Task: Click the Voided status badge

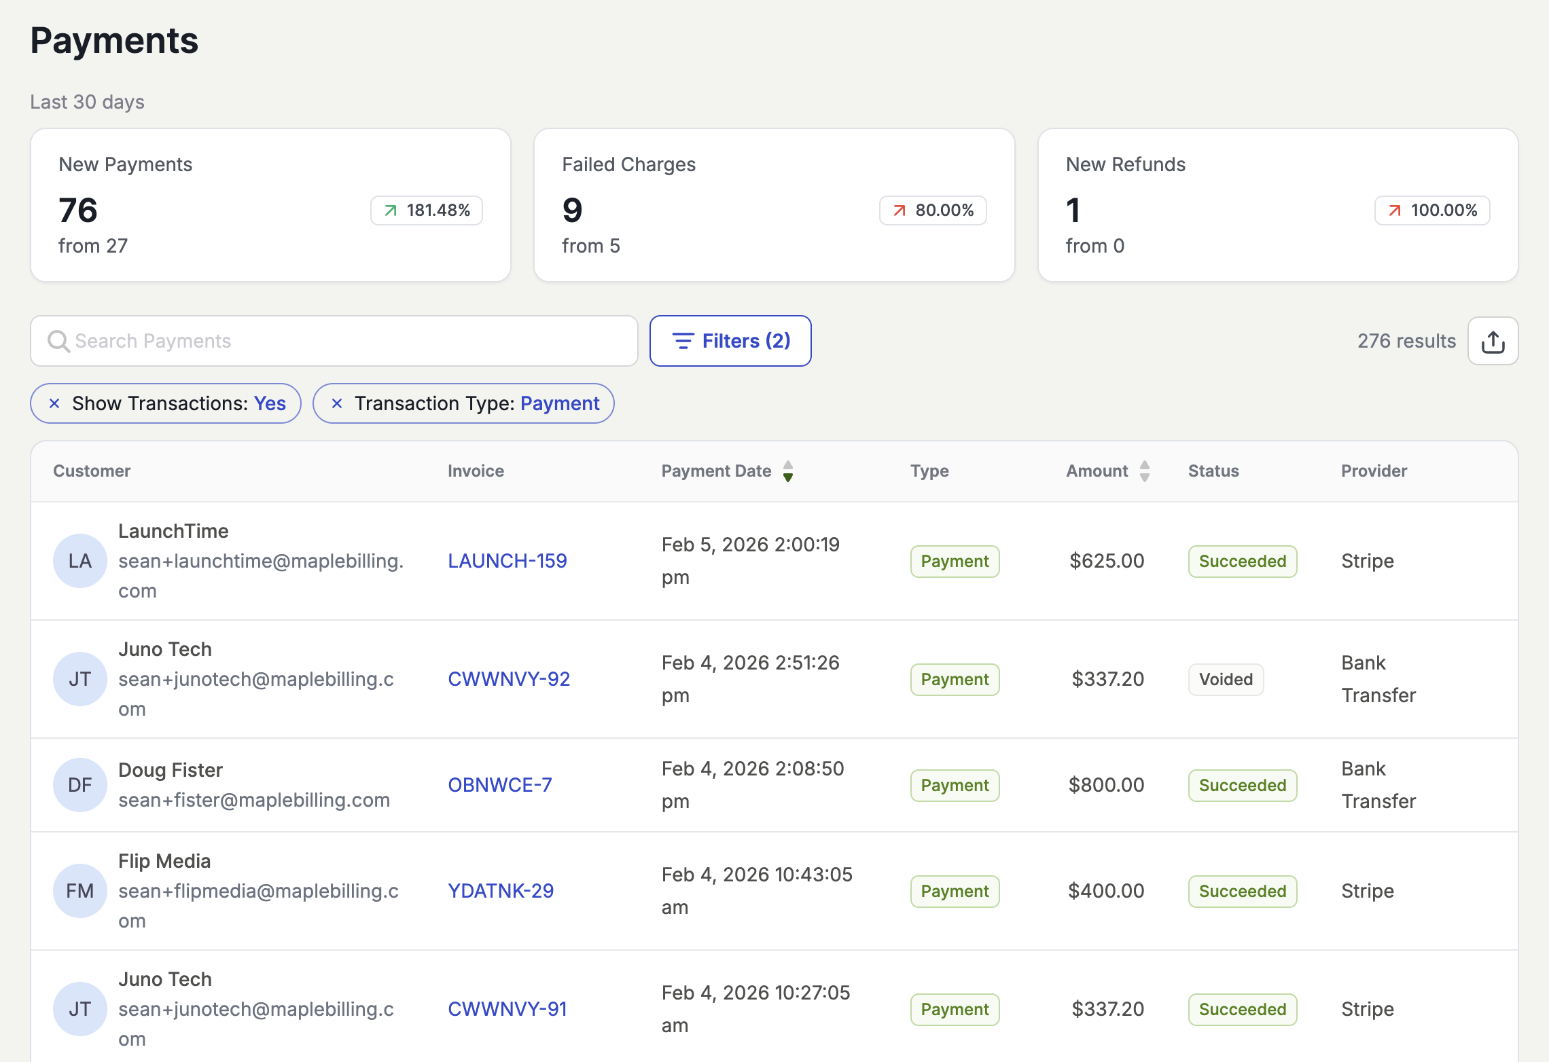Action: click(1226, 679)
